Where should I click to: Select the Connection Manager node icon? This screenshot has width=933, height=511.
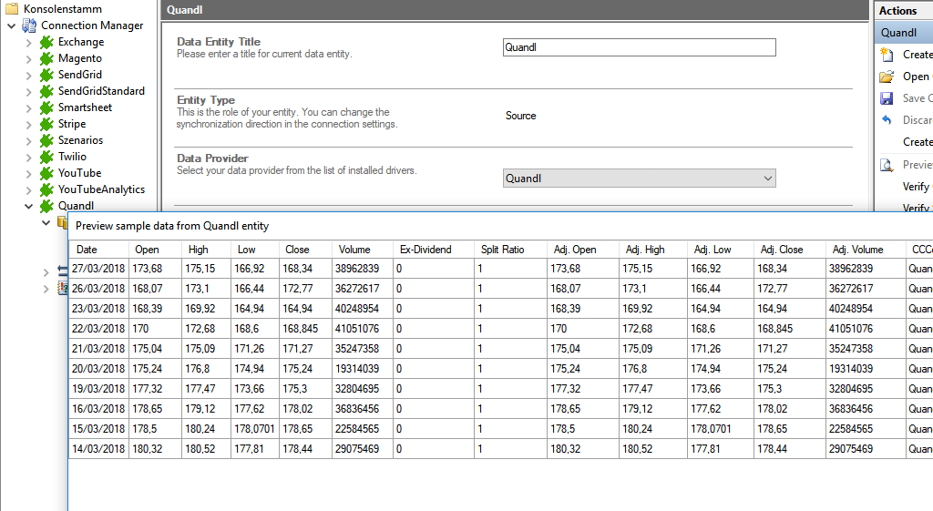28,26
